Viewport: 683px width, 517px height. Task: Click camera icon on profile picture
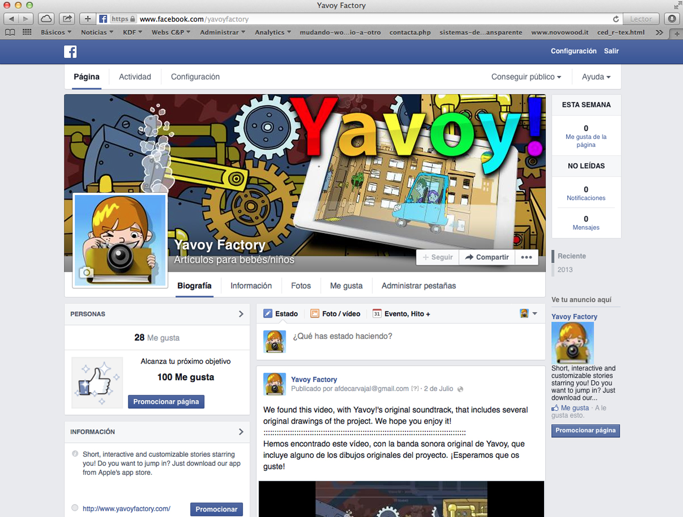[86, 273]
